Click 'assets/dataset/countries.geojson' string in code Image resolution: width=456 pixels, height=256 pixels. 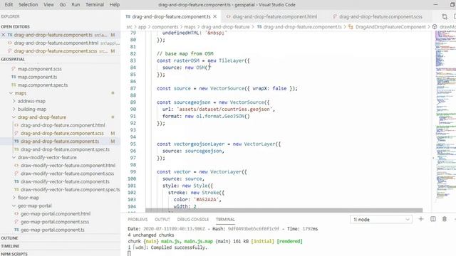pyautogui.click(x=224, y=110)
